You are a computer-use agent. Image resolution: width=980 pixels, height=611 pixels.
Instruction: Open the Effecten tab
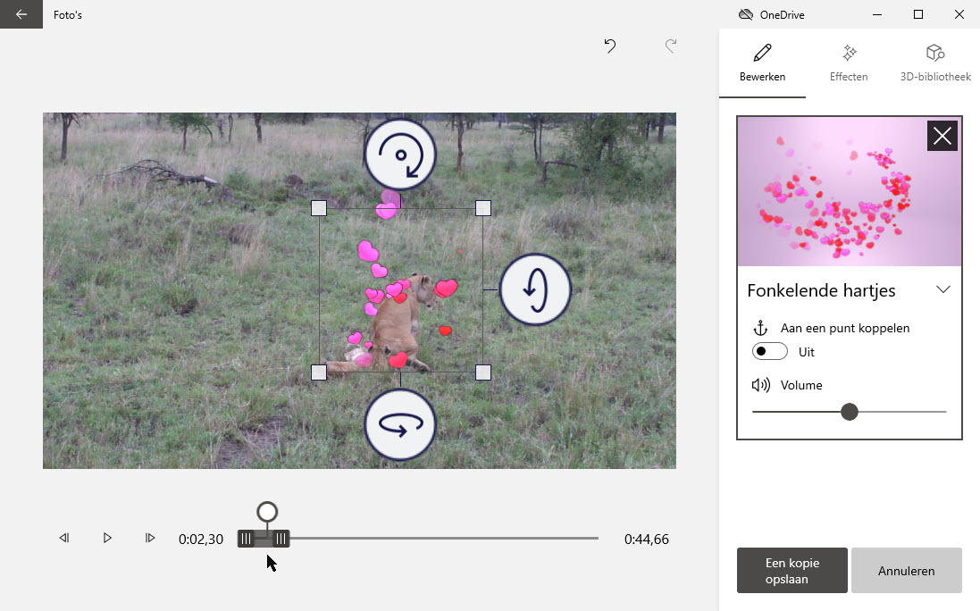(x=849, y=63)
